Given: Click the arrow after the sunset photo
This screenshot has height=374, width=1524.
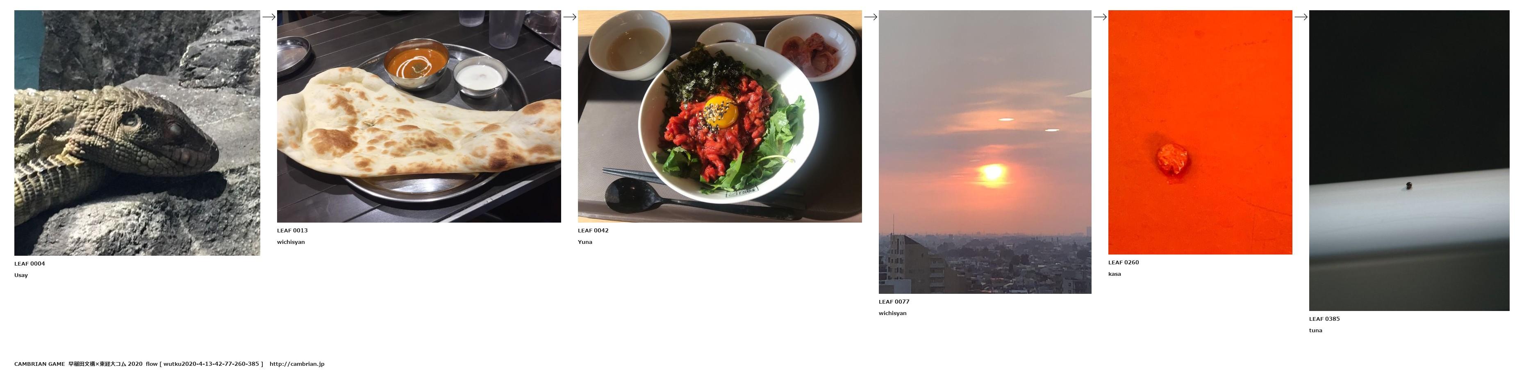Looking at the screenshot, I should pos(1100,17).
